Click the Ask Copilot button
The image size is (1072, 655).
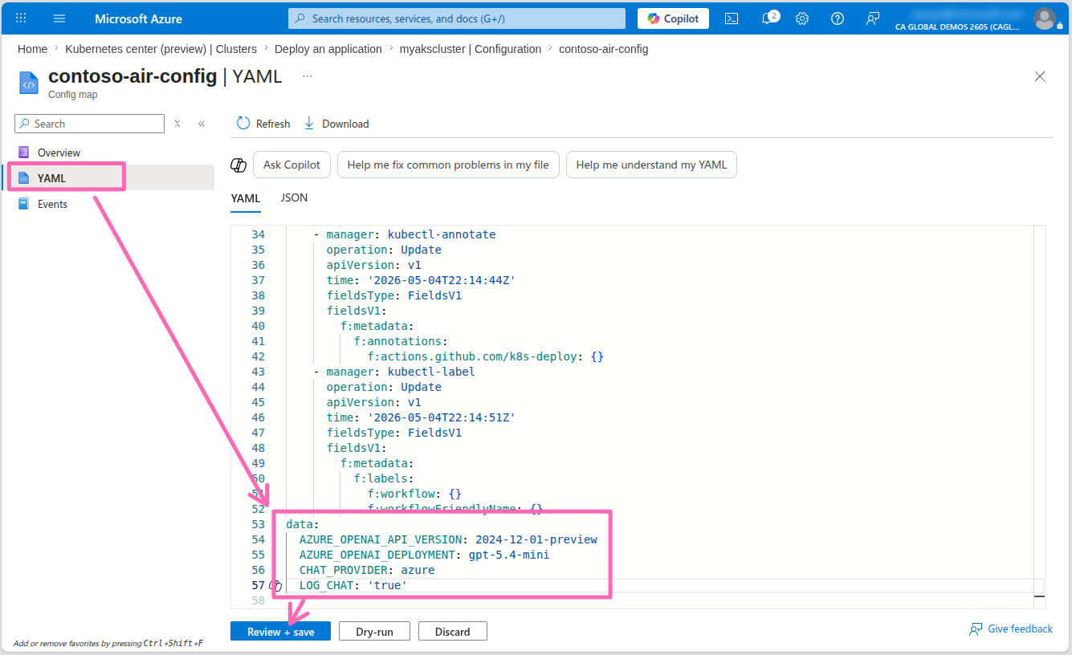pyautogui.click(x=291, y=165)
